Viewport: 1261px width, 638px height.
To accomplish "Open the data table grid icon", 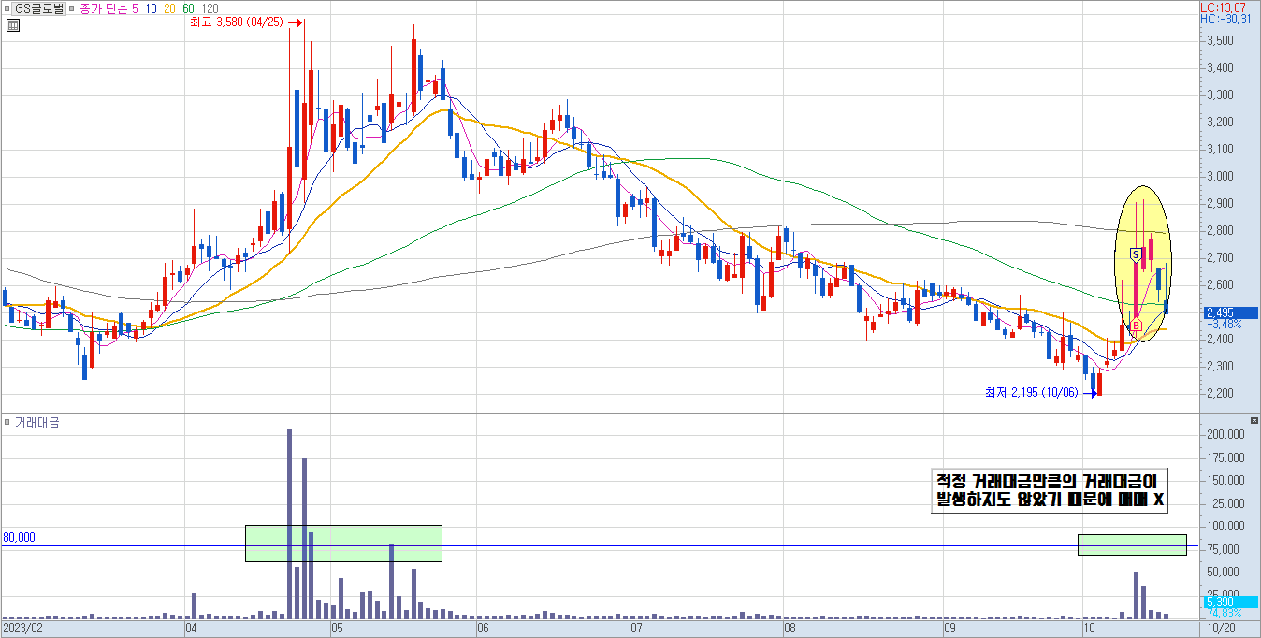I will pyautogui.click(x=12, y=25).
